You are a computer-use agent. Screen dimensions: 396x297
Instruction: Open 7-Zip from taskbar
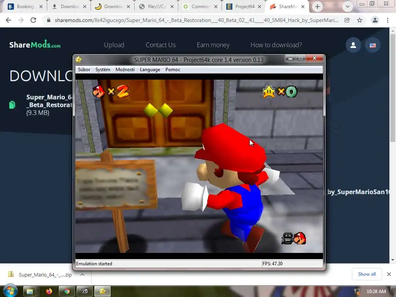tap(85, 292)
